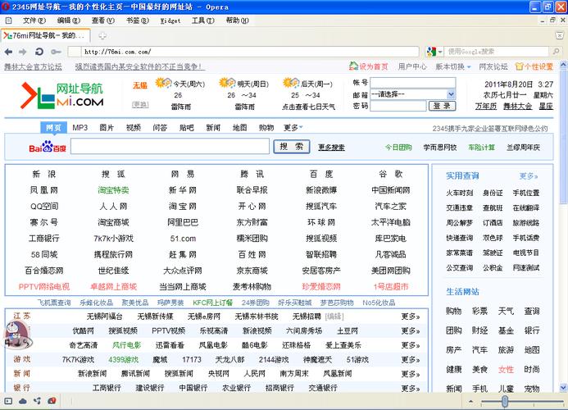Open the 用户中心 link
Screen dimensions: 568x410
click(412, 66)
